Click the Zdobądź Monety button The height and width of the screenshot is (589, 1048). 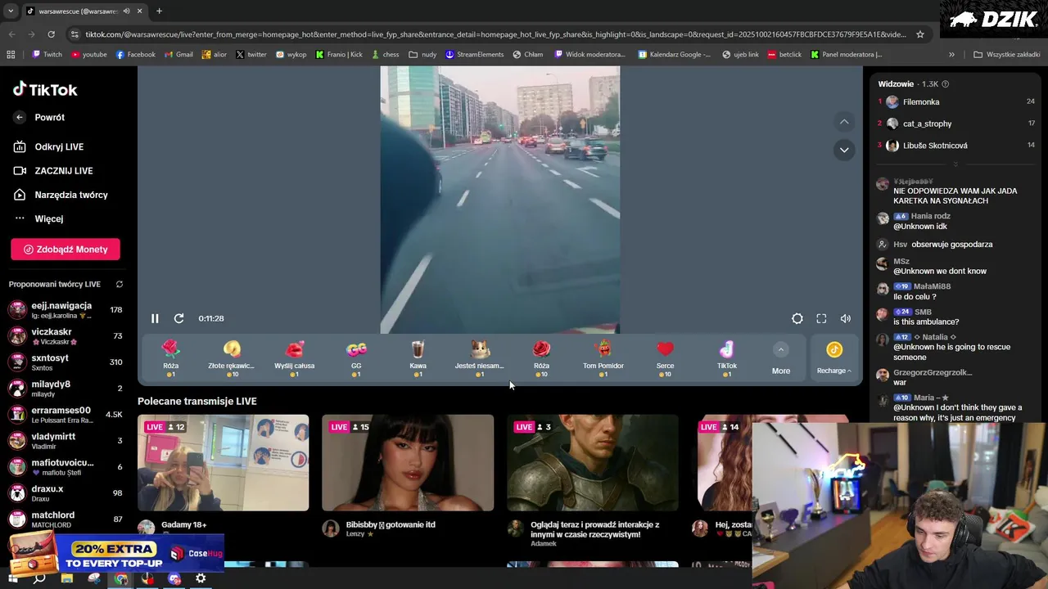pos(65,250)
